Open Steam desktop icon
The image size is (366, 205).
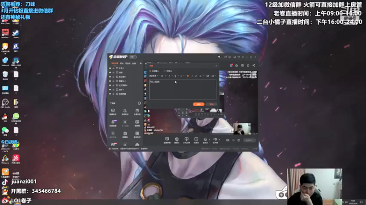16,34
